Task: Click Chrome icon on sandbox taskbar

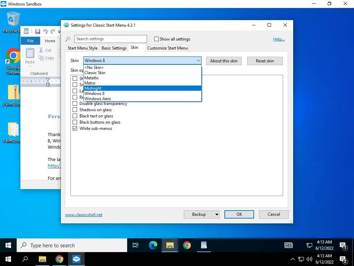Action: [x=187, y=245]
